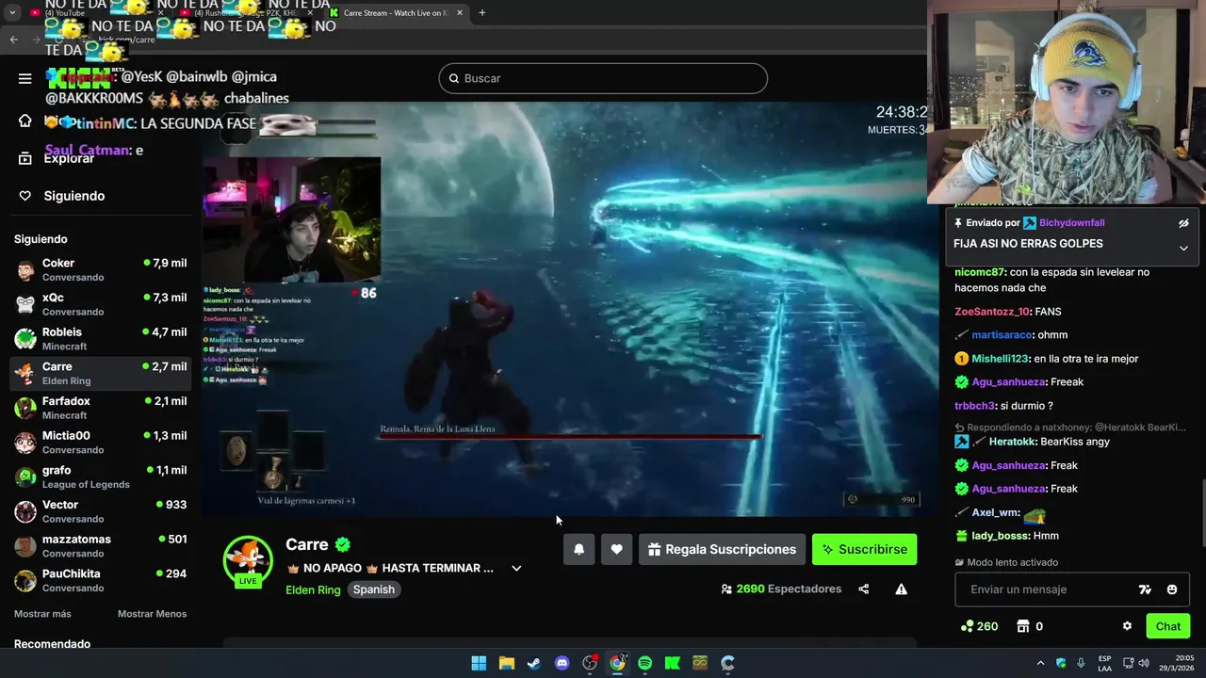The image size is (1206, 678).
Task: Open the Siguiendo sidebar link
Action: [73, 196]
